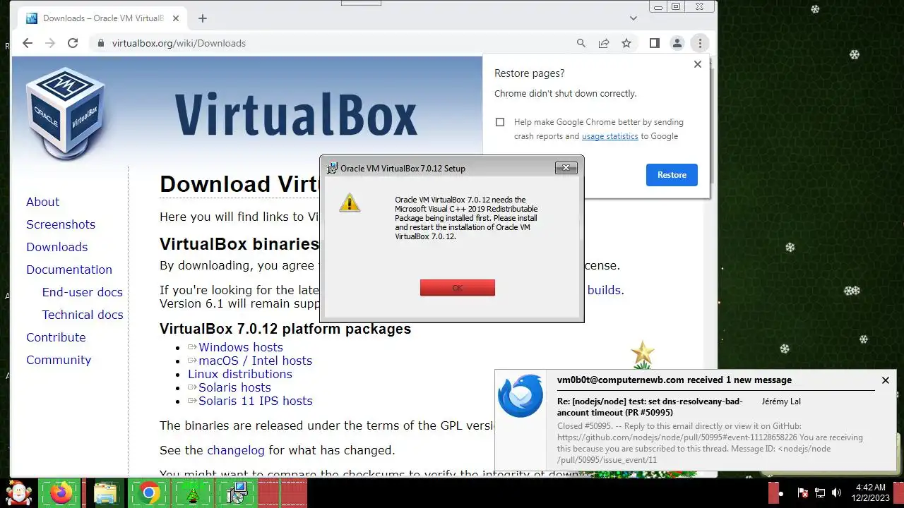Go forward in Chrome
The height and width of the screenshot is (508, 904).
[x=50, y=43]
